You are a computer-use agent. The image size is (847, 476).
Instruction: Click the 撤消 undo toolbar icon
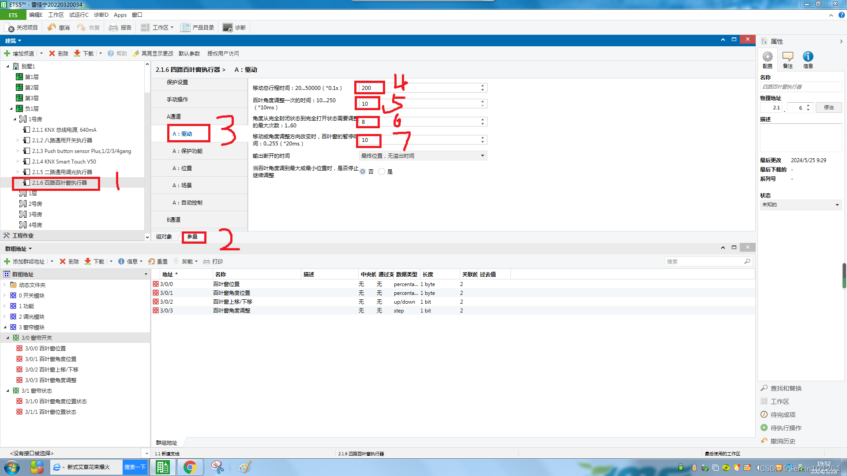(x=52, y=28)
